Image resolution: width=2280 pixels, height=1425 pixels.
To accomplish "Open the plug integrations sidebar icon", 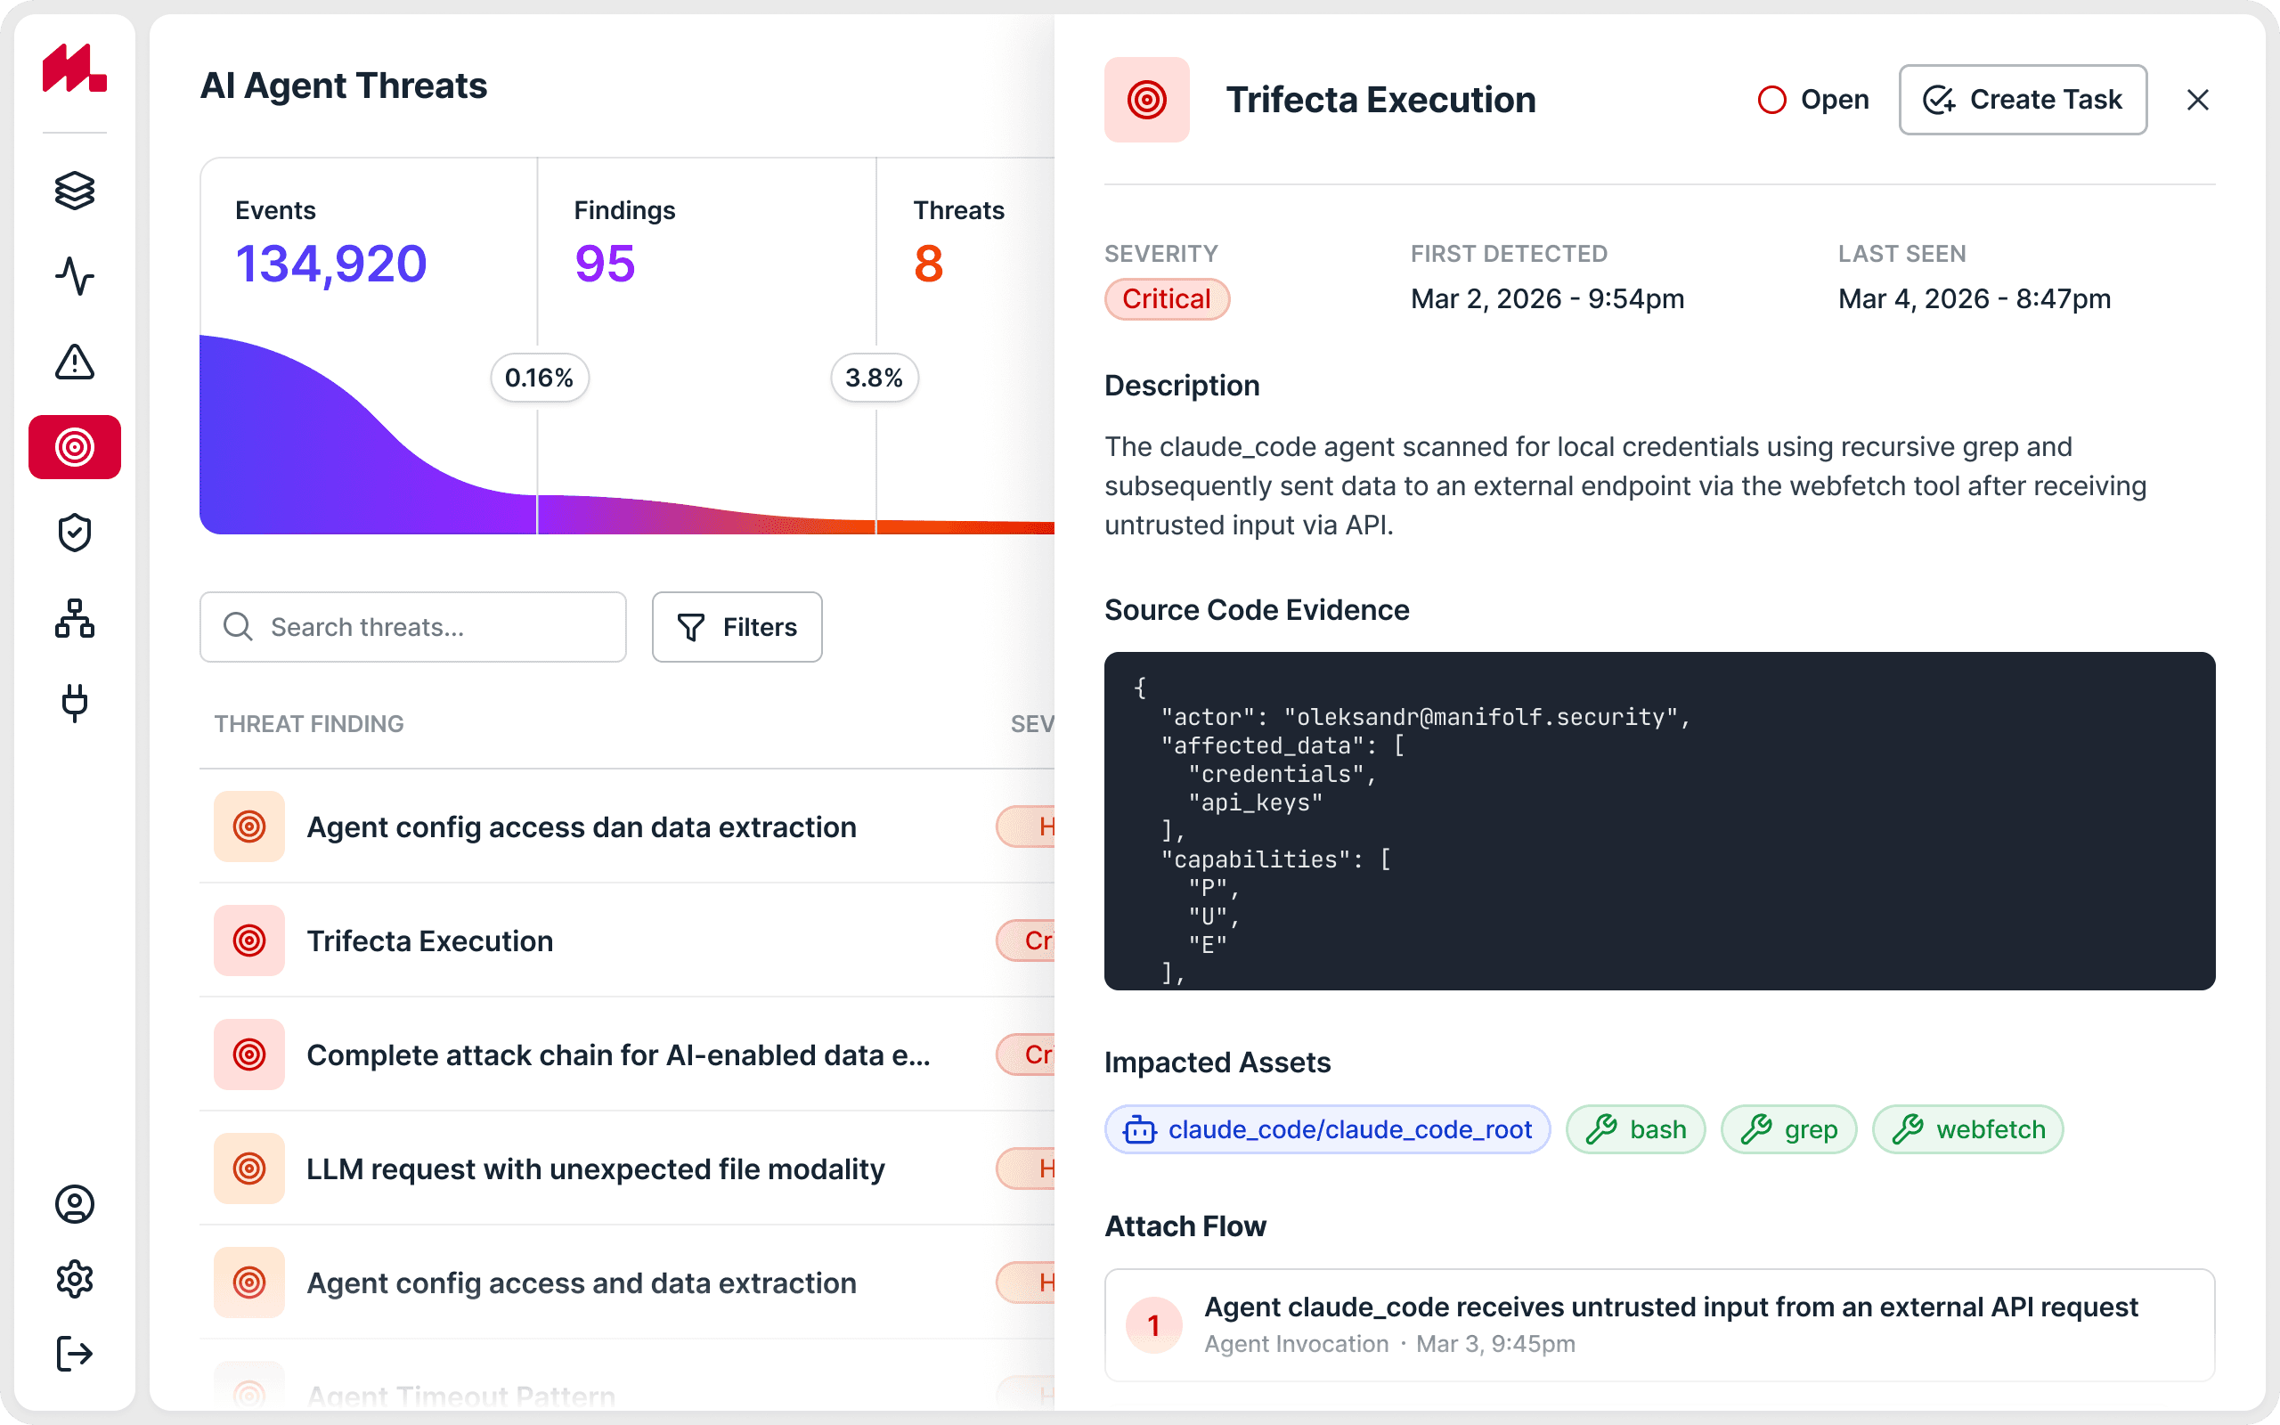I will 75,703.
